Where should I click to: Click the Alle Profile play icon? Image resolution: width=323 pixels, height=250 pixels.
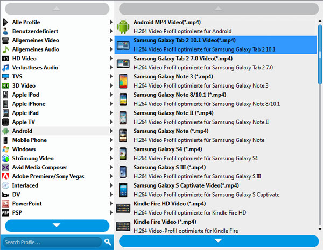pos(5,22)
